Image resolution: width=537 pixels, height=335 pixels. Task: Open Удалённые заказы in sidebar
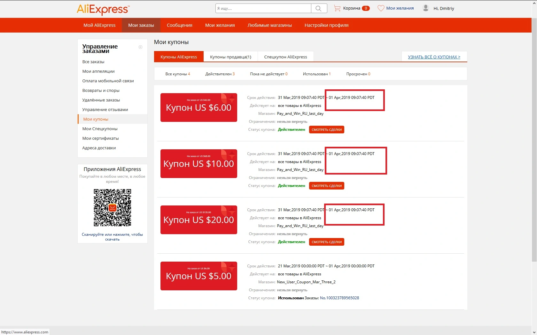(101, 100)
